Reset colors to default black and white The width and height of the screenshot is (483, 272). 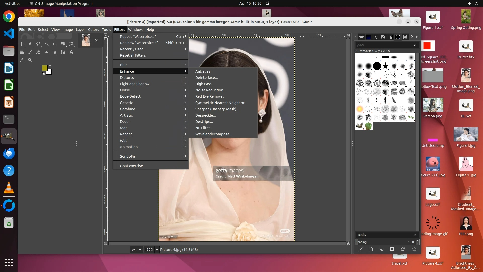pyautogui.click(x=43, y=73)
